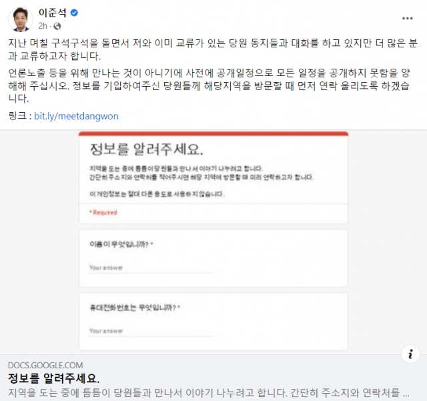The image size is (427, 401).
Task: Open the bit.ly/meetdangwon link
Action: (76, 116)
